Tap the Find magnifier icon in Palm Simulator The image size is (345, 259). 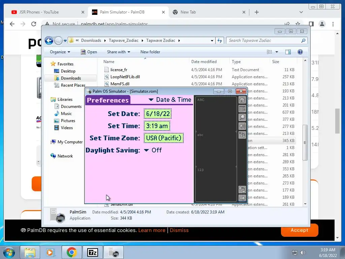242,117
